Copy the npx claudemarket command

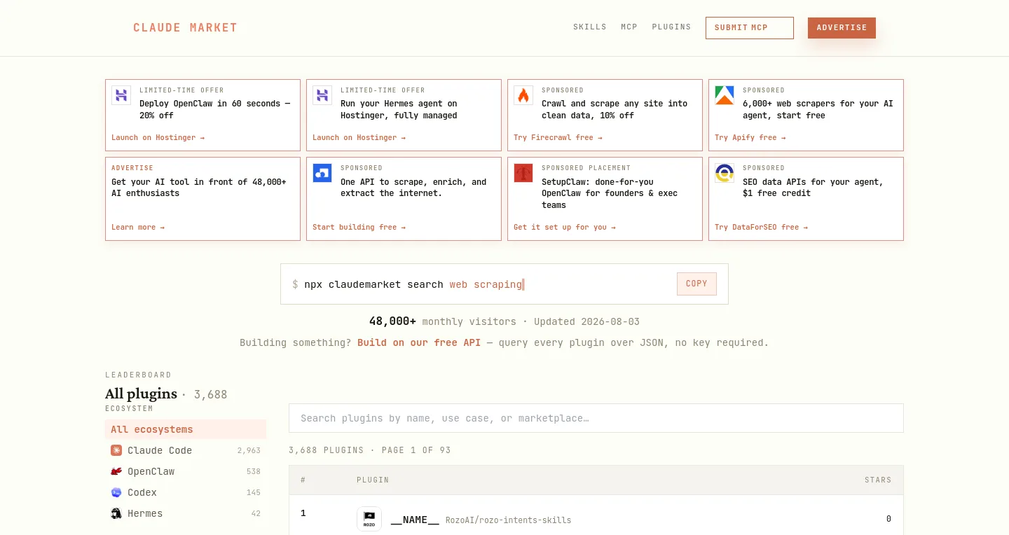[696, 284]
